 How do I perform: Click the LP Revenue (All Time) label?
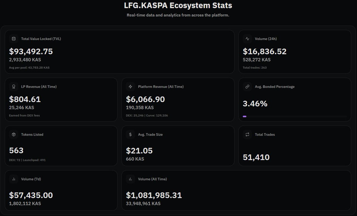39,87
